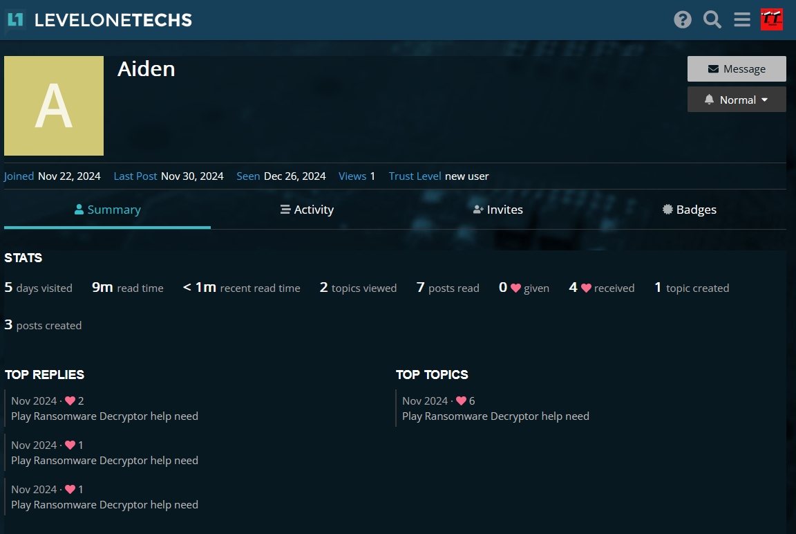
Task: Open the first top reply link
Action: (x=104, y=416)
